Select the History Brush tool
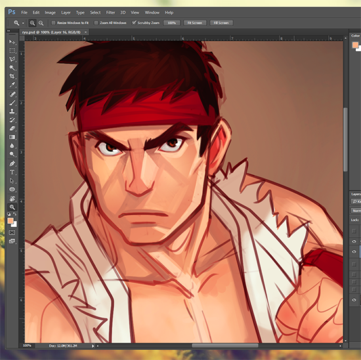Viewport: 361px width, 360px height. (12, 120)
